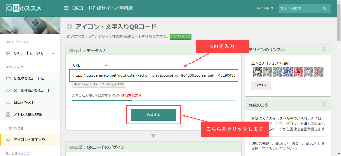
Task: Go to 自由テキスト sidebar item
Action: 24,102
